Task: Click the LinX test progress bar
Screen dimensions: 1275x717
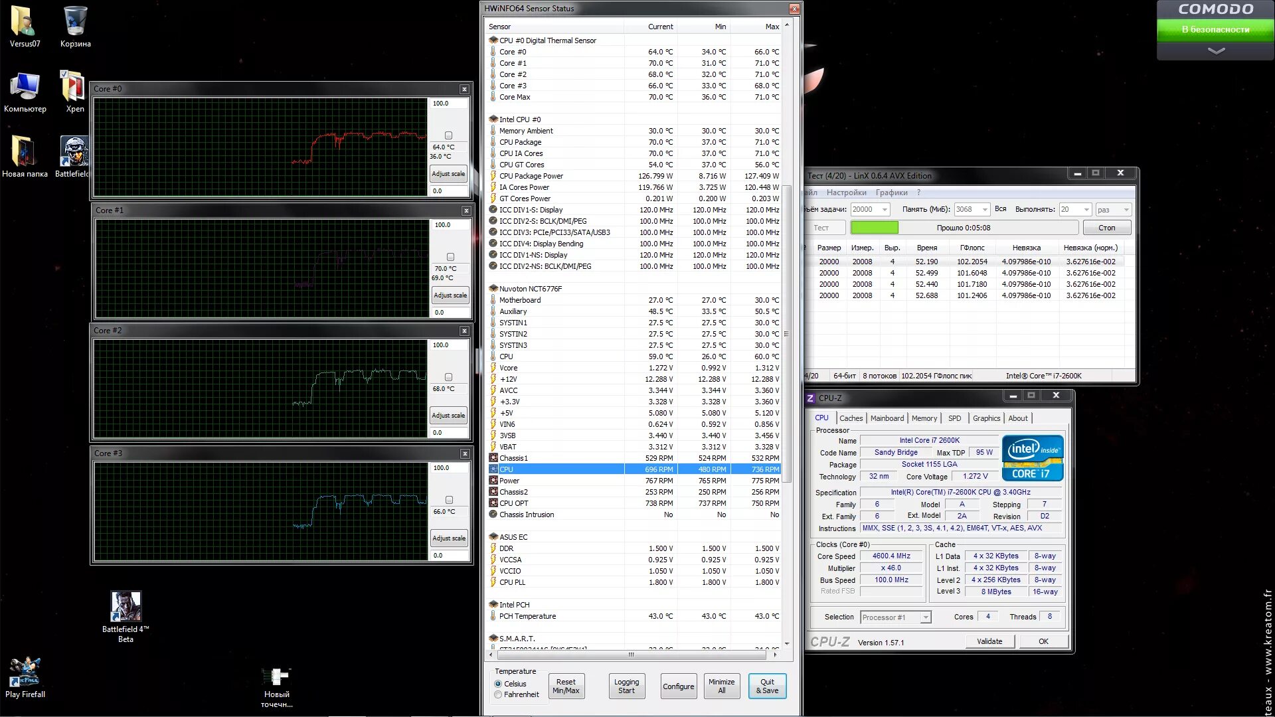Action: point(964,228)
